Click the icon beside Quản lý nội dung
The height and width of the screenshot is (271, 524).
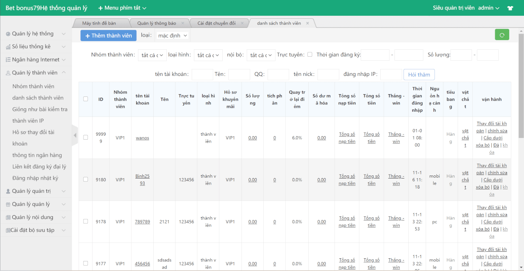point(8,217)
